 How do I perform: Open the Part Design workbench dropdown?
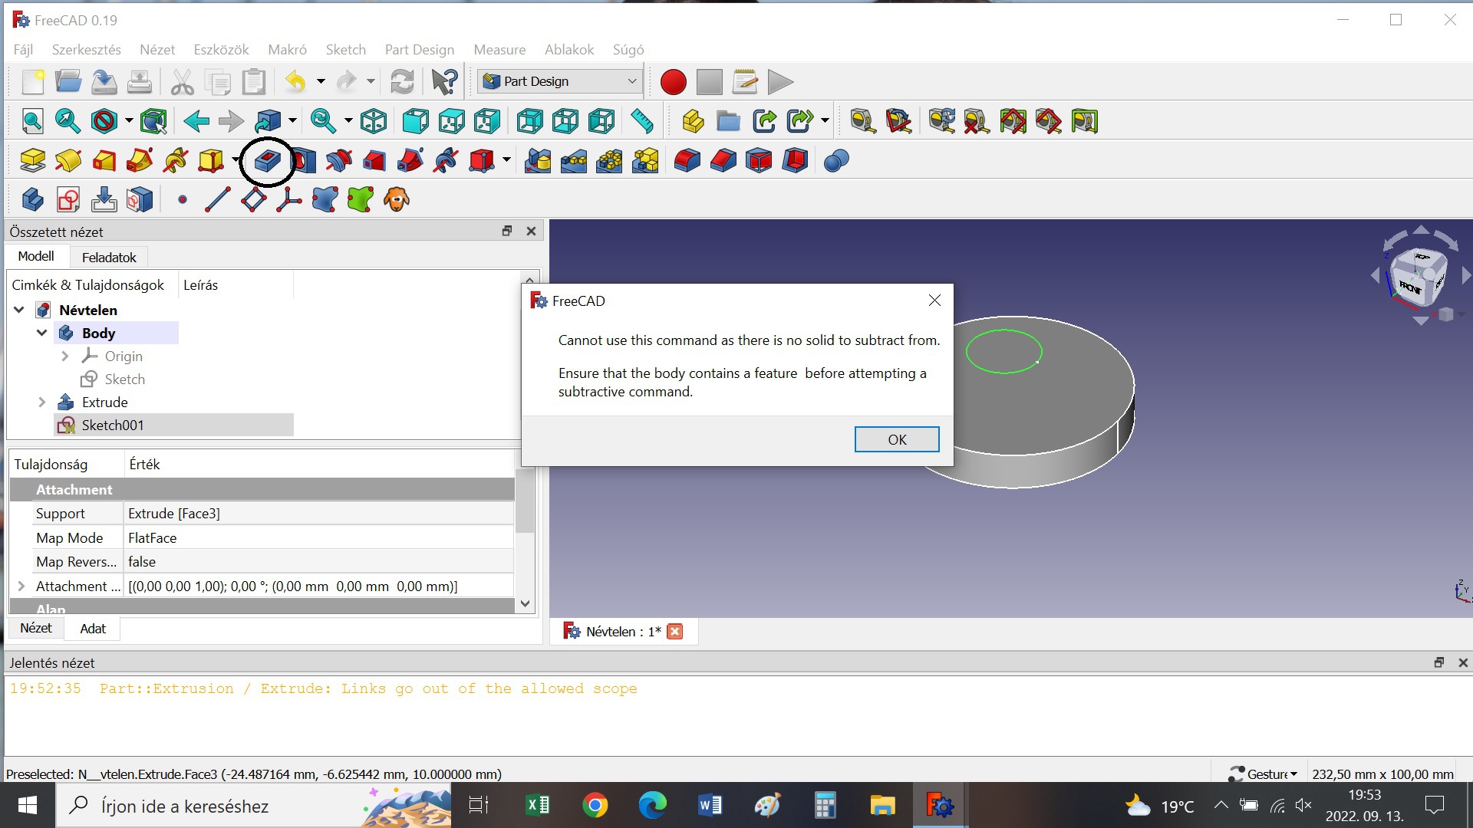[x=559, y=81]
